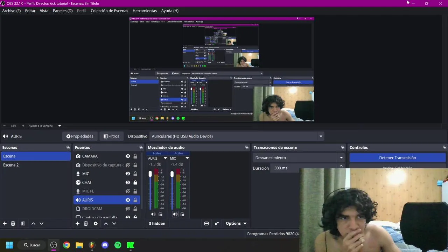Viewport: 448px width, 252px height.
Task: Move the selected source down
Action: (114, 224)
